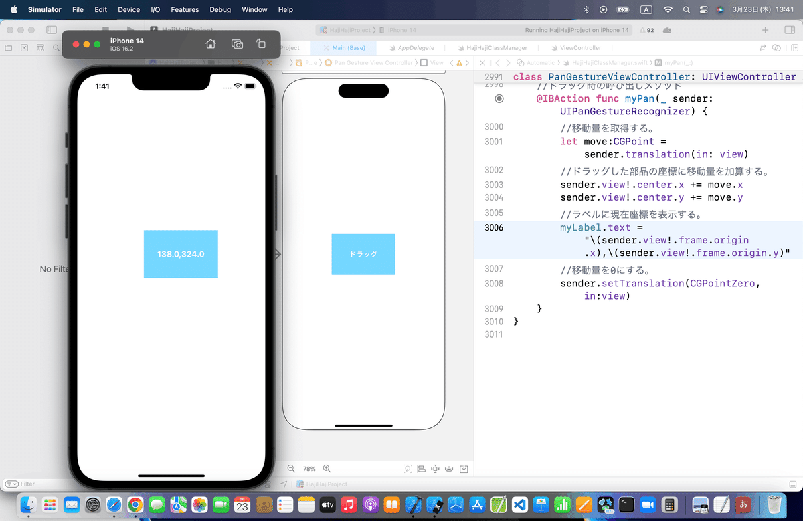Open Google Chrome from the Dock
Viewport: 803px width, 521px height.
135,504
